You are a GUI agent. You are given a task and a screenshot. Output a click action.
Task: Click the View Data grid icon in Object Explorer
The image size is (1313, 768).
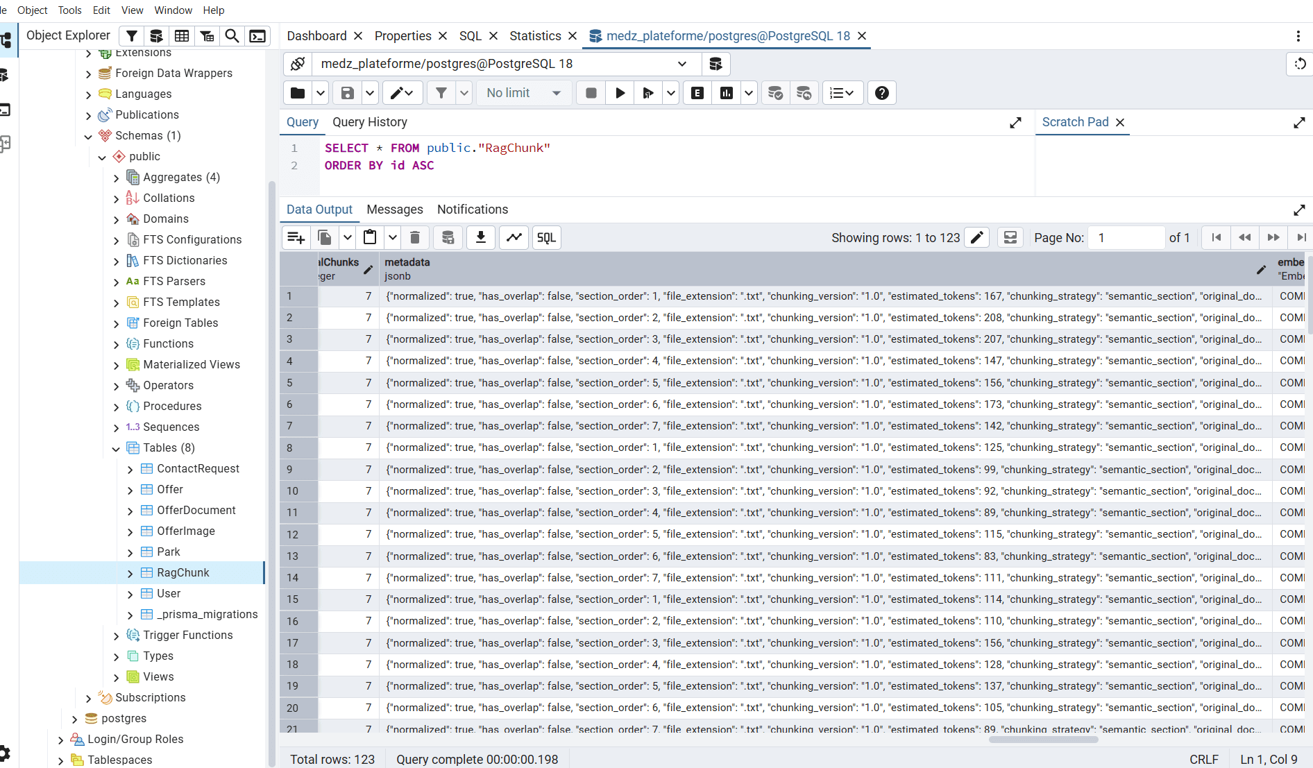(182, 36)
